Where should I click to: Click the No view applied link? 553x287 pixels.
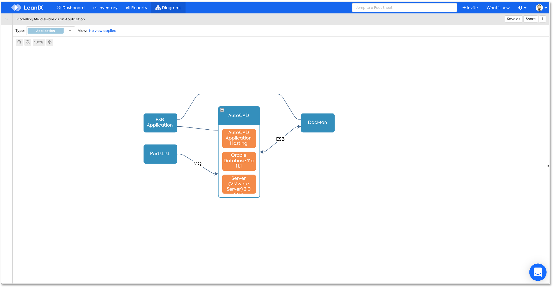[102, 31]
